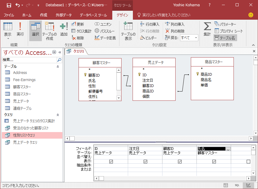Open パラメーター parameters dialog
Viewport: 258px width, 189px height.
pyautogui.click(x=225, y=24)
